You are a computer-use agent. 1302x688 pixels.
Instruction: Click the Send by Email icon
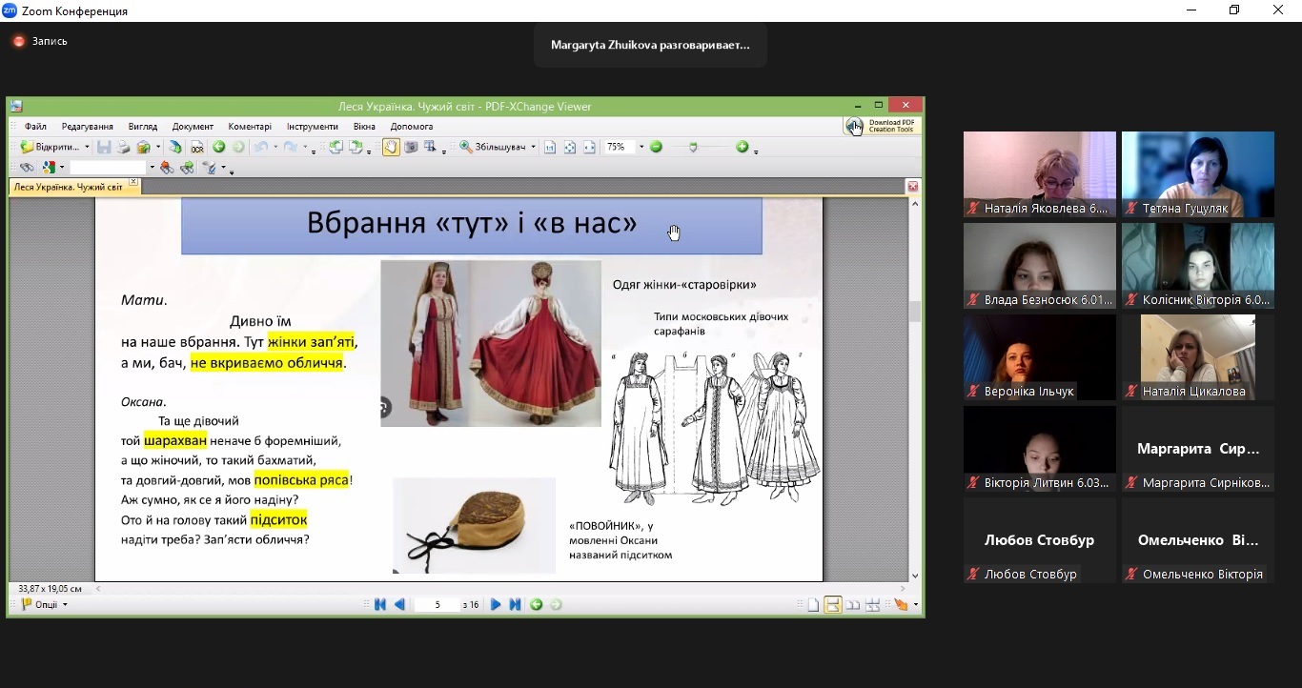[143, 147]
